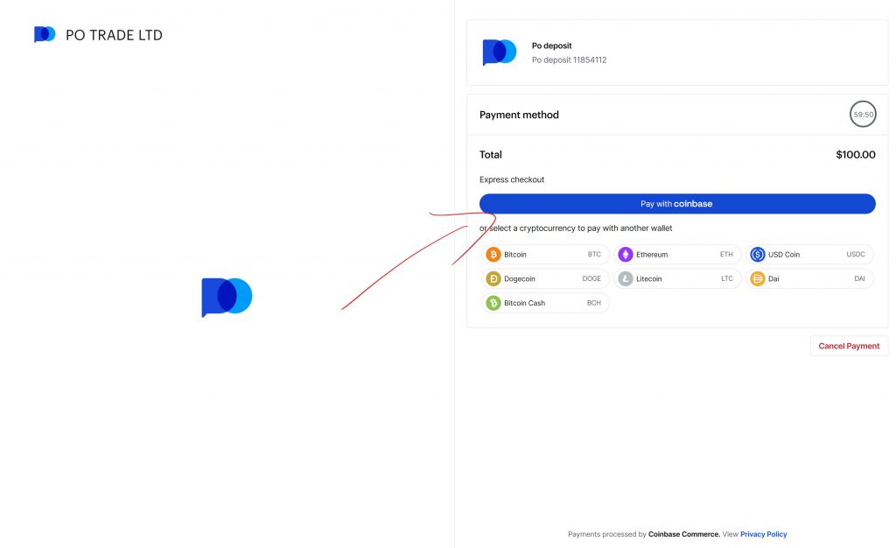The width and height of the screenshot is (896, 548).
Task: Click the Litecoin grey icon
Action: pos(626,279)
